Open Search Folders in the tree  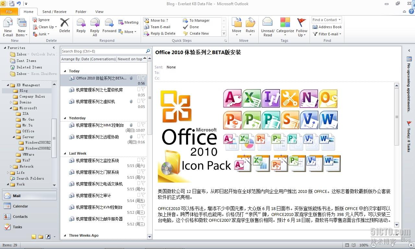pyautogui.click(x=30, y=178)
